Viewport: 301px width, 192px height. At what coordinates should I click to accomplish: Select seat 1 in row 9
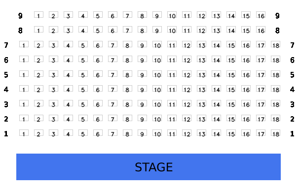coord(38,15)
